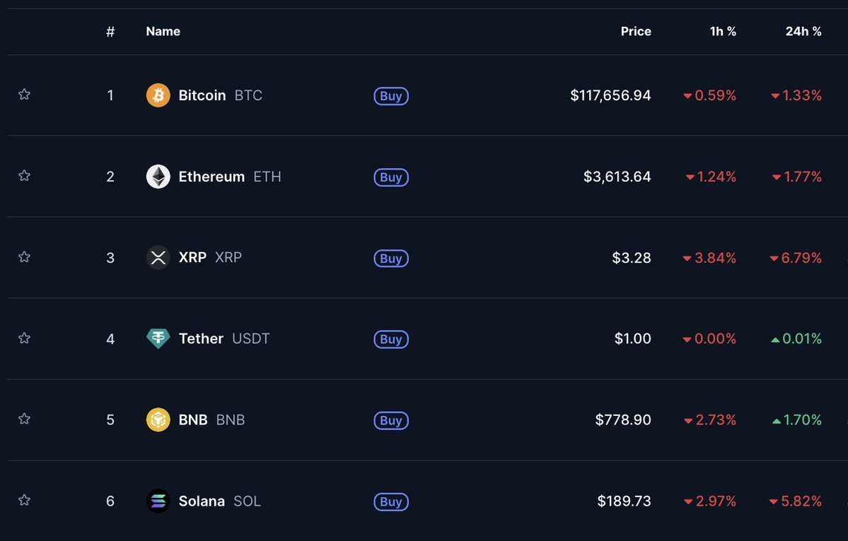Add Bitcoin to watchlist with star

[x=24, y=95]
